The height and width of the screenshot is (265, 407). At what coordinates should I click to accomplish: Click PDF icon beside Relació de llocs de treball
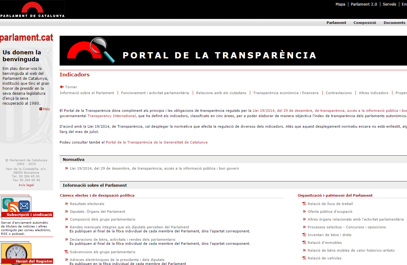tap(304, 204)
